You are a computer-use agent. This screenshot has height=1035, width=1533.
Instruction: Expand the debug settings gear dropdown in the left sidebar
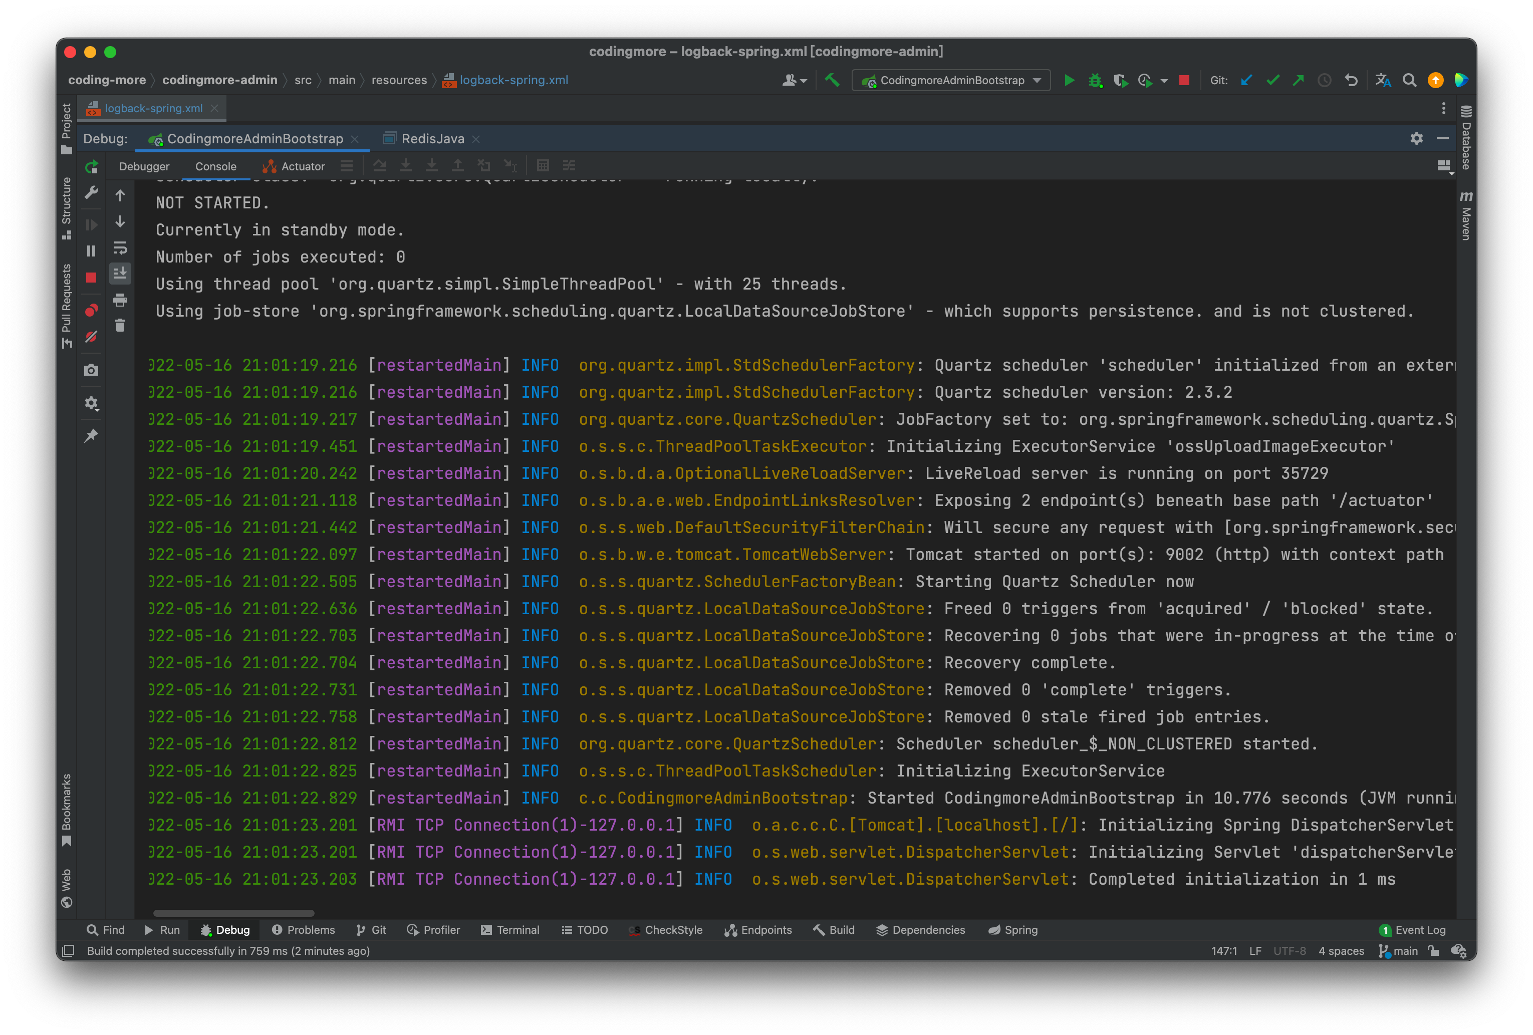pyautogui.click(x=92, y=404)
